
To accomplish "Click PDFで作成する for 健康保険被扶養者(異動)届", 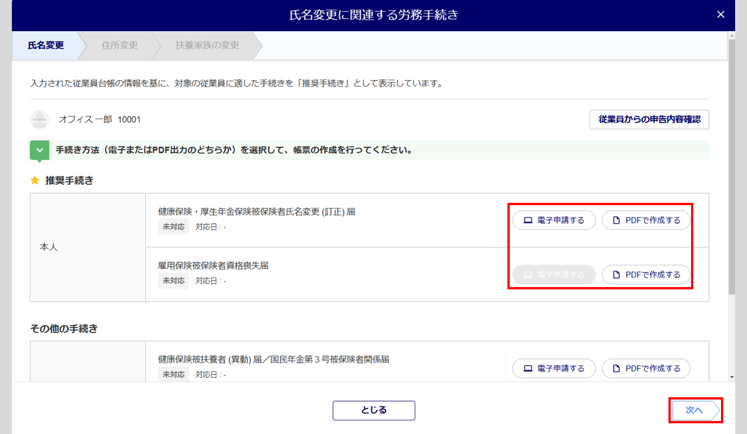I will [646, 368].
